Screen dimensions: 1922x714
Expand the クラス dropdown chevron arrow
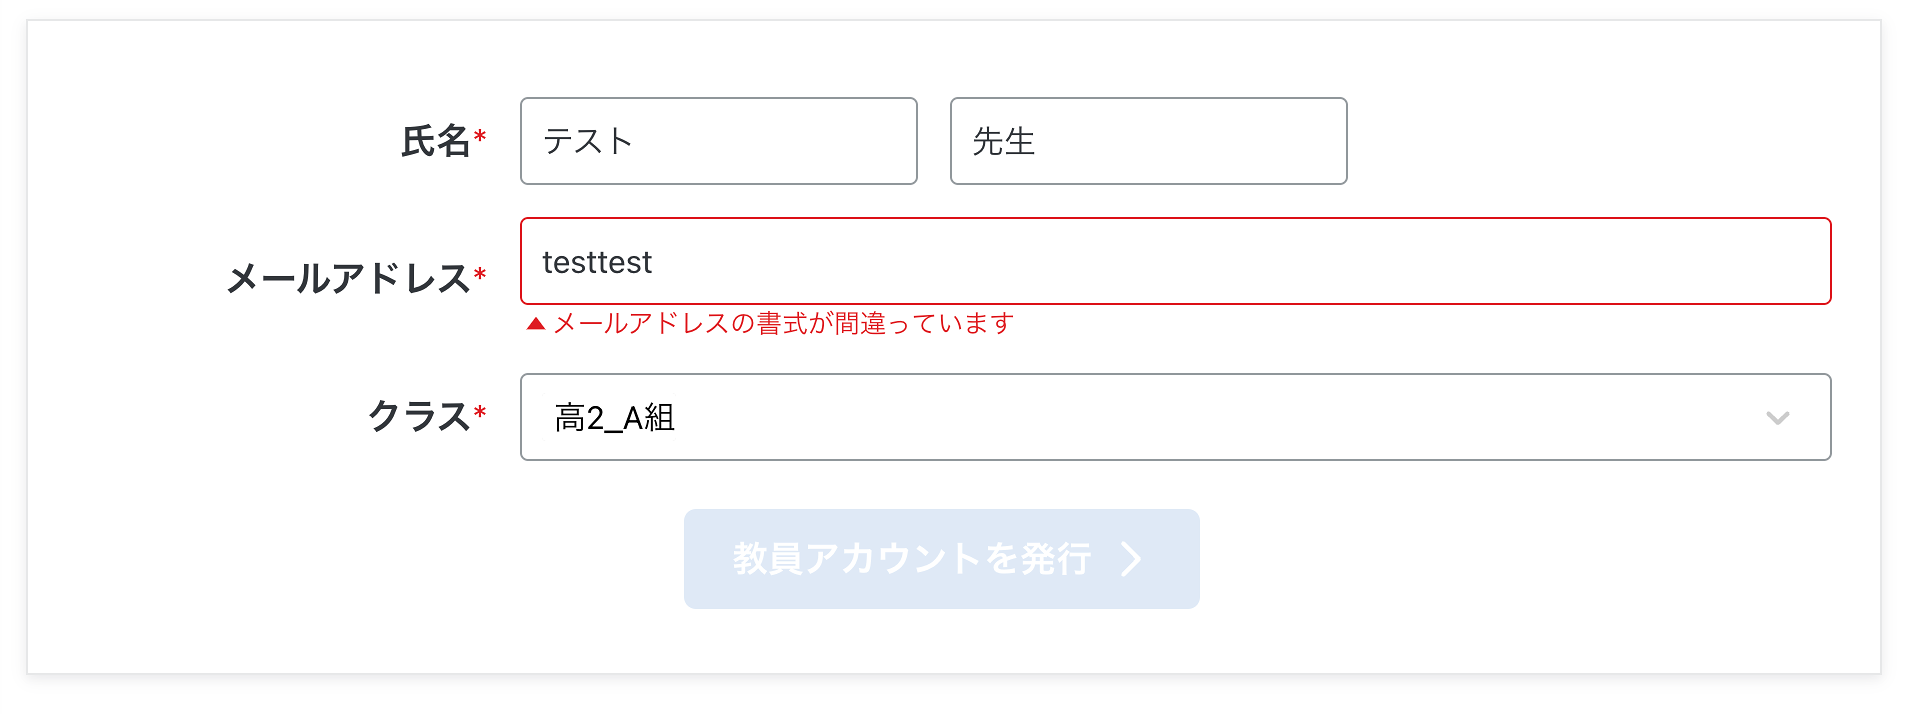[1777, 418]
